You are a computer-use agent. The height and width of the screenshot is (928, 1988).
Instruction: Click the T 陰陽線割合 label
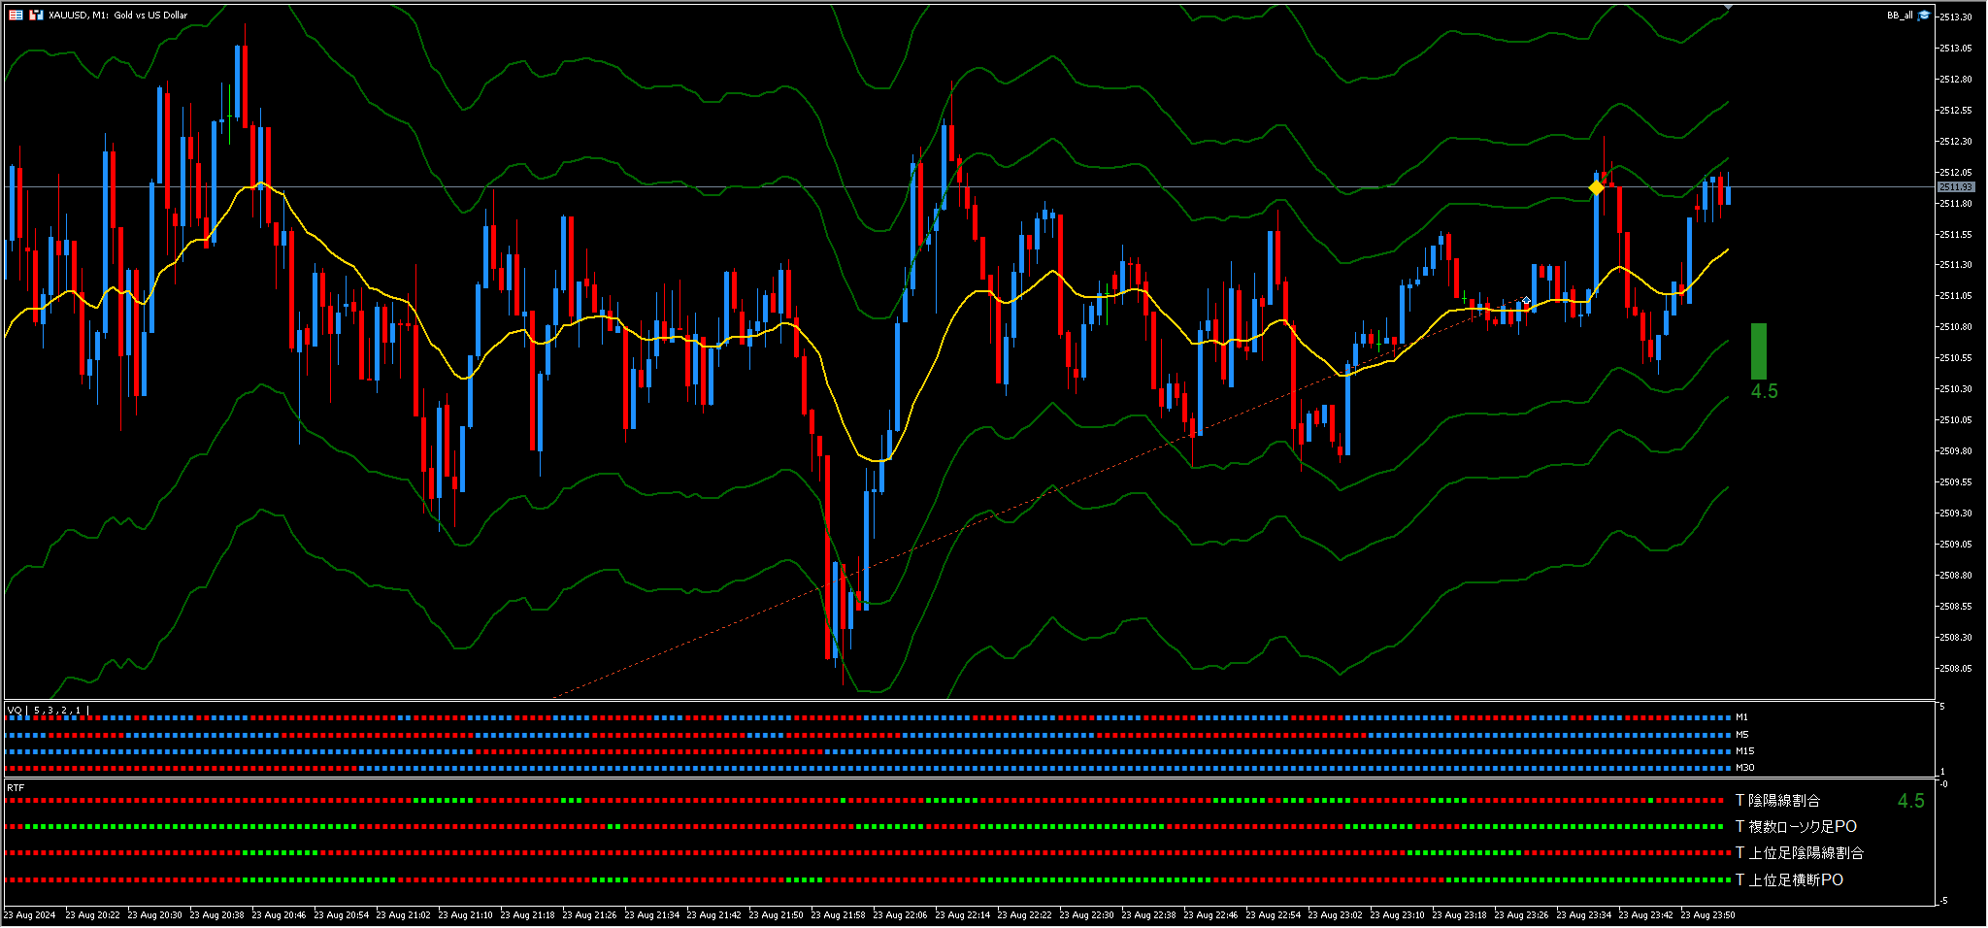[x=1777, y=801]
